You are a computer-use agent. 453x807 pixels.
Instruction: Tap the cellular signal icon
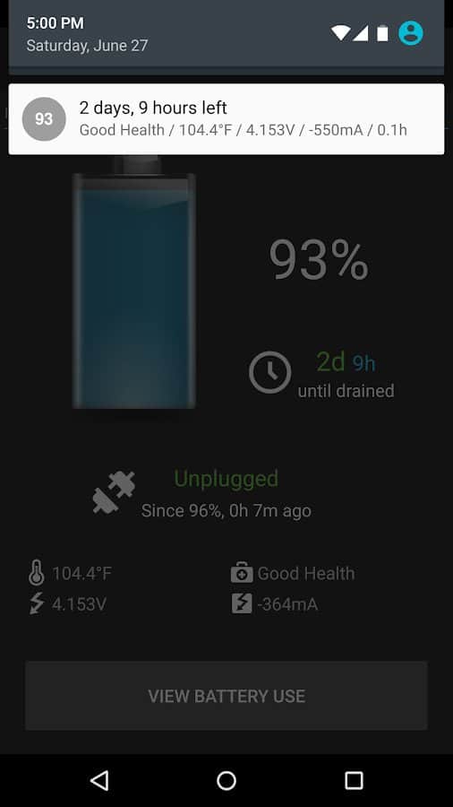[361, 33]
